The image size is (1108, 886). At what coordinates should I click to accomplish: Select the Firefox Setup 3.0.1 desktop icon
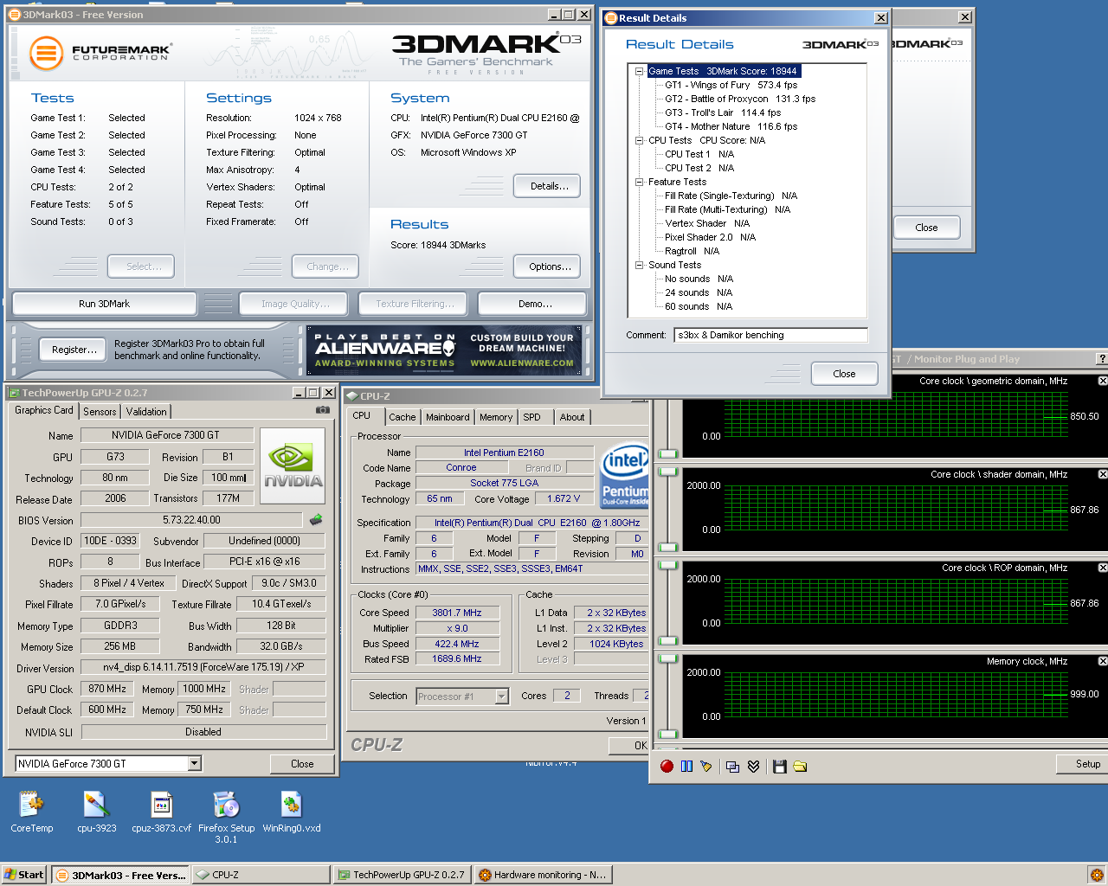[227, 817]
